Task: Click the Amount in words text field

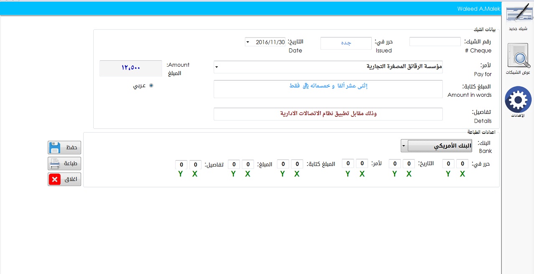Action: (328, 89)
